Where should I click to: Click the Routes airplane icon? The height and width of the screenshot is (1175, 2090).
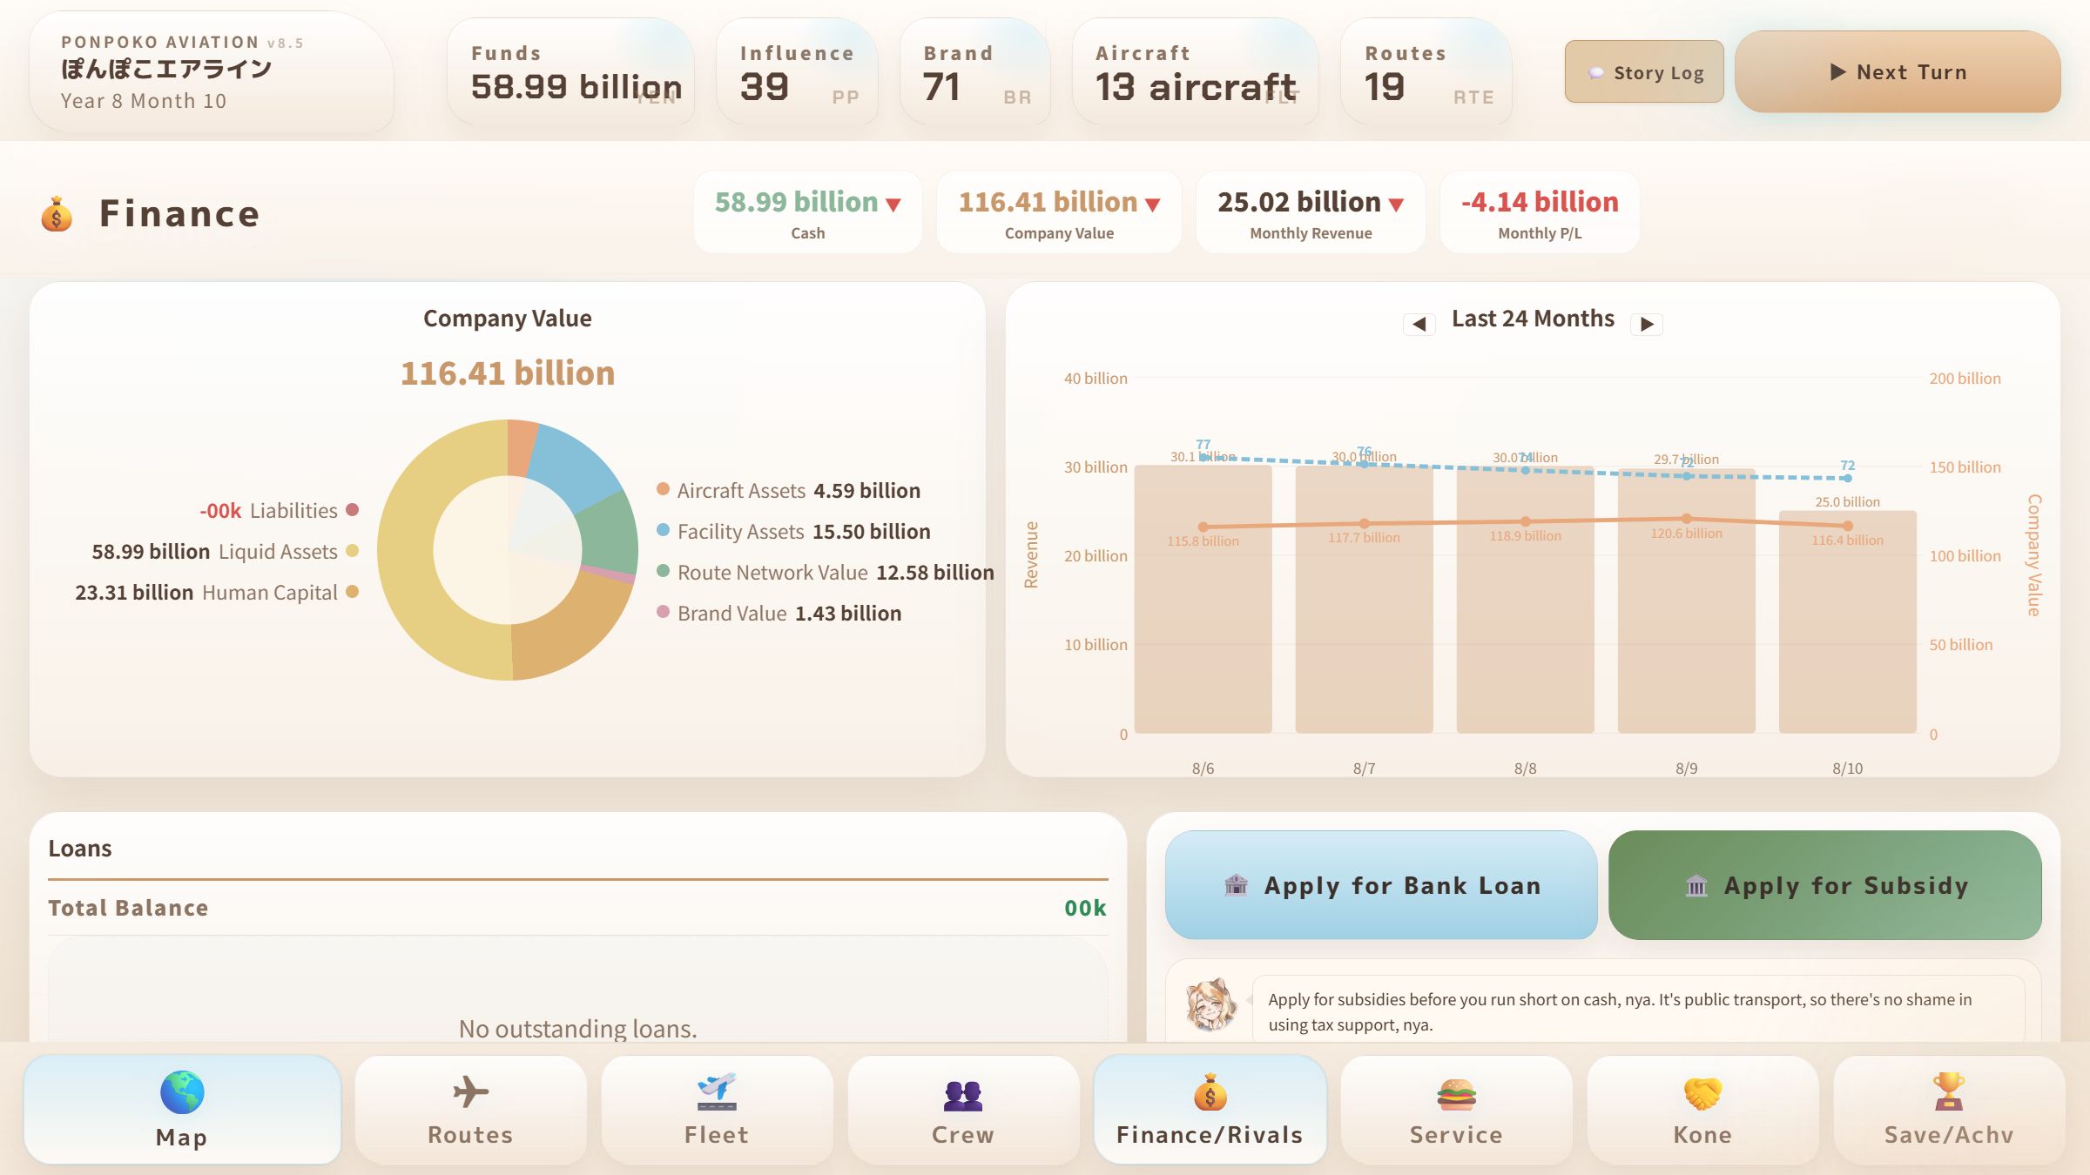click(x=470, y=1091)
